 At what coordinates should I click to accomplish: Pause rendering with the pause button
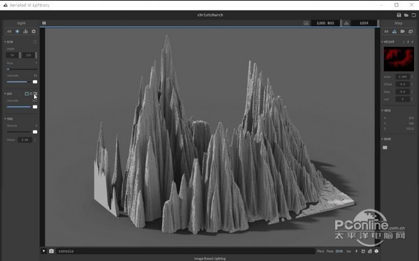click(44, 23)
